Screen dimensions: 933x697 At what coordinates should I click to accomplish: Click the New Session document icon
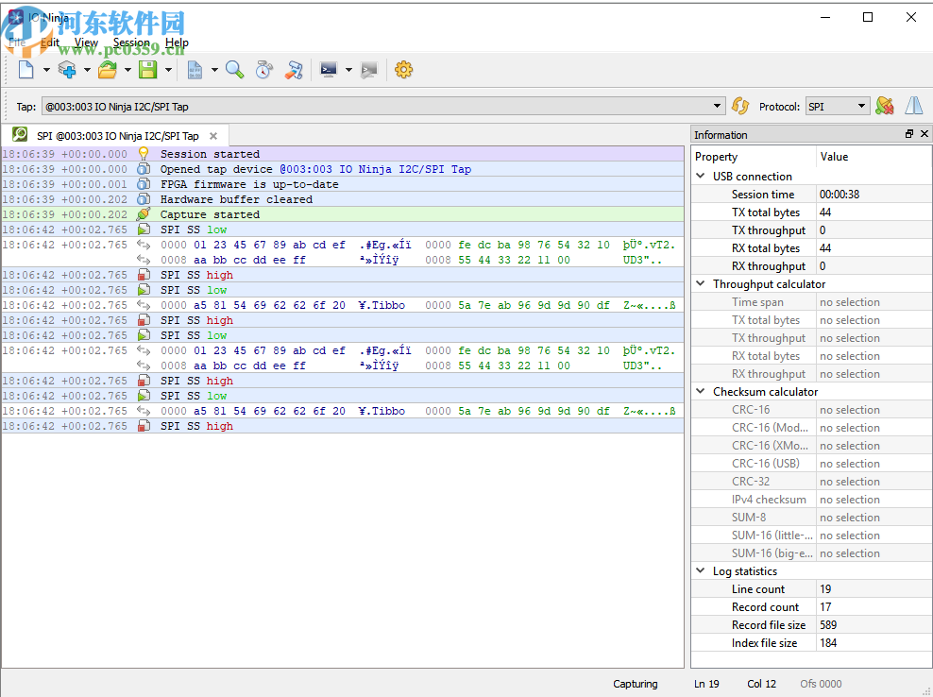click(x=25, y=69)
